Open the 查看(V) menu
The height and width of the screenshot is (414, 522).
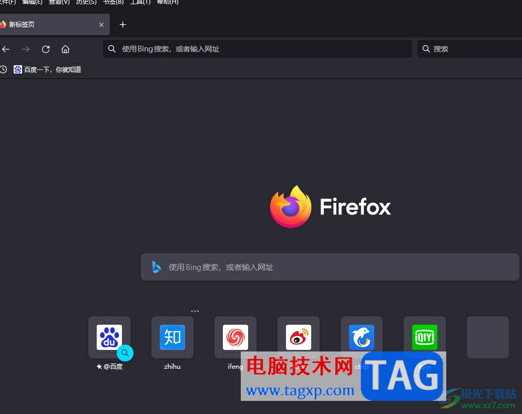tap(59, 2)
